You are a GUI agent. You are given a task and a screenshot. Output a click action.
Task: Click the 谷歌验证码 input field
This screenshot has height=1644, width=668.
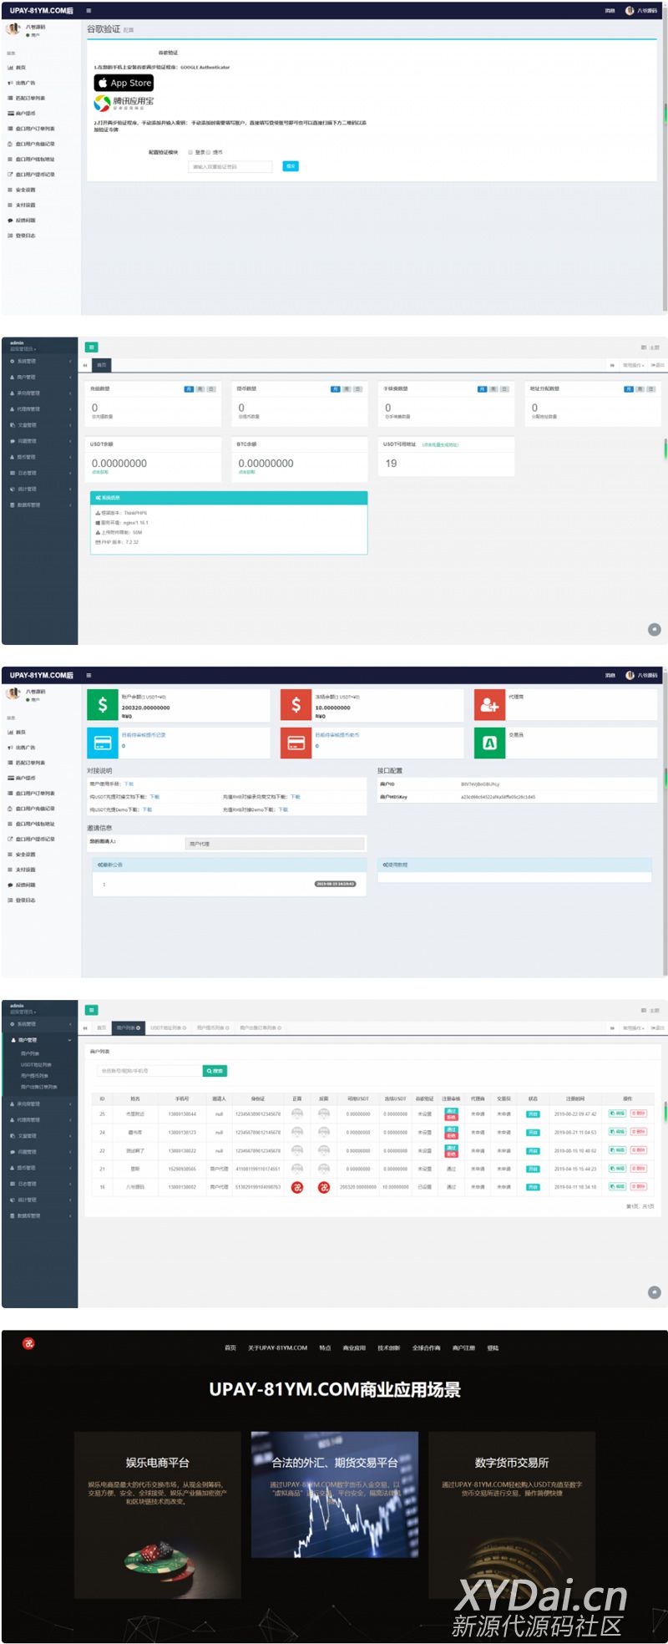click(230, 166)
